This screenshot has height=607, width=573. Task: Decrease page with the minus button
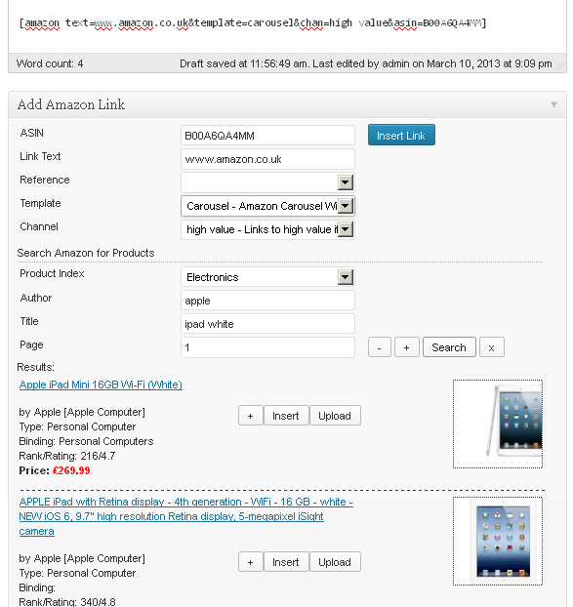pyautogui.click(x=379, y=347)
